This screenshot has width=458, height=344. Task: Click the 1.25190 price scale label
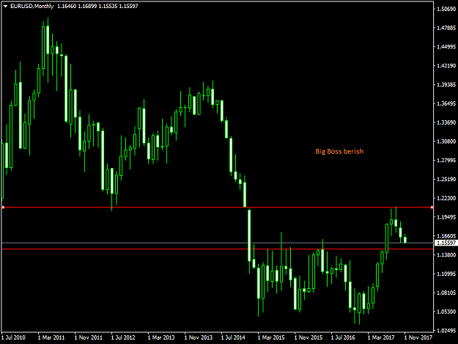point(446,179)
